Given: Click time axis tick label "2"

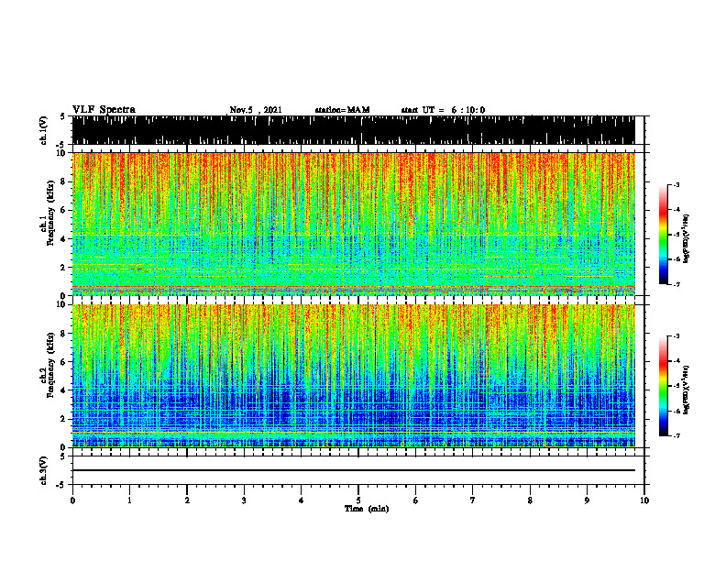Looking at the screenshot, I should click(x=187, y=500).
